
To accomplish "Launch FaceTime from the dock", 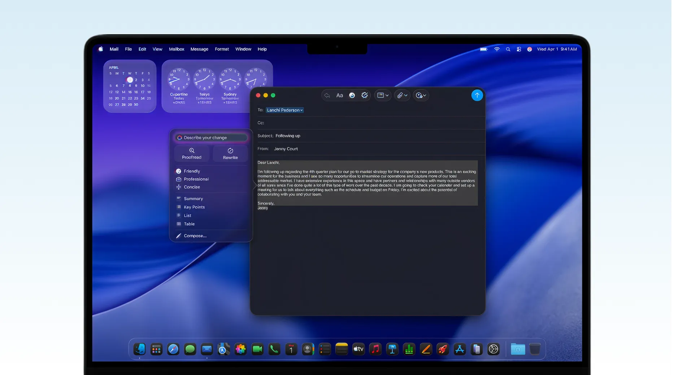I will [257, 349].
